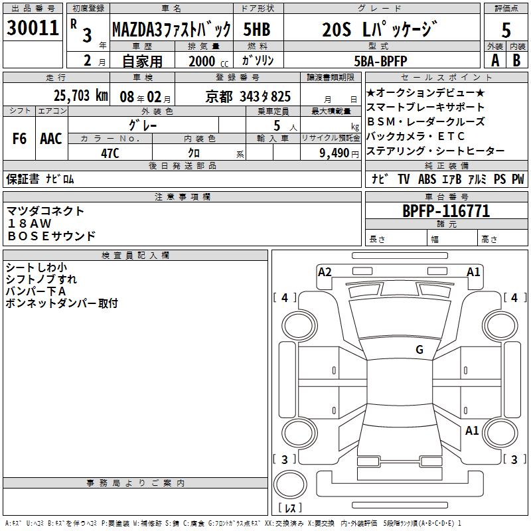
Task: Select inspector remark シートしわ小
Action: [37, 267]
